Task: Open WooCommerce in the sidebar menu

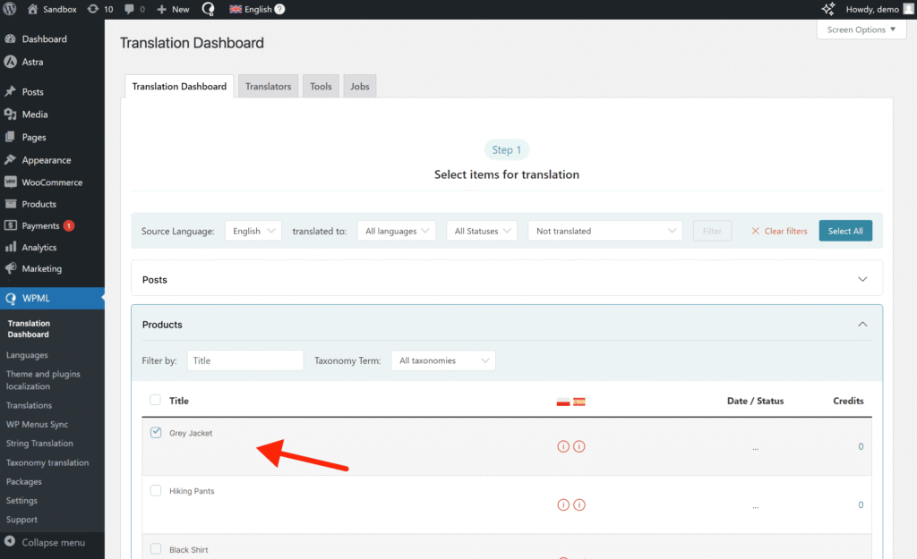Action: point(52,182)
